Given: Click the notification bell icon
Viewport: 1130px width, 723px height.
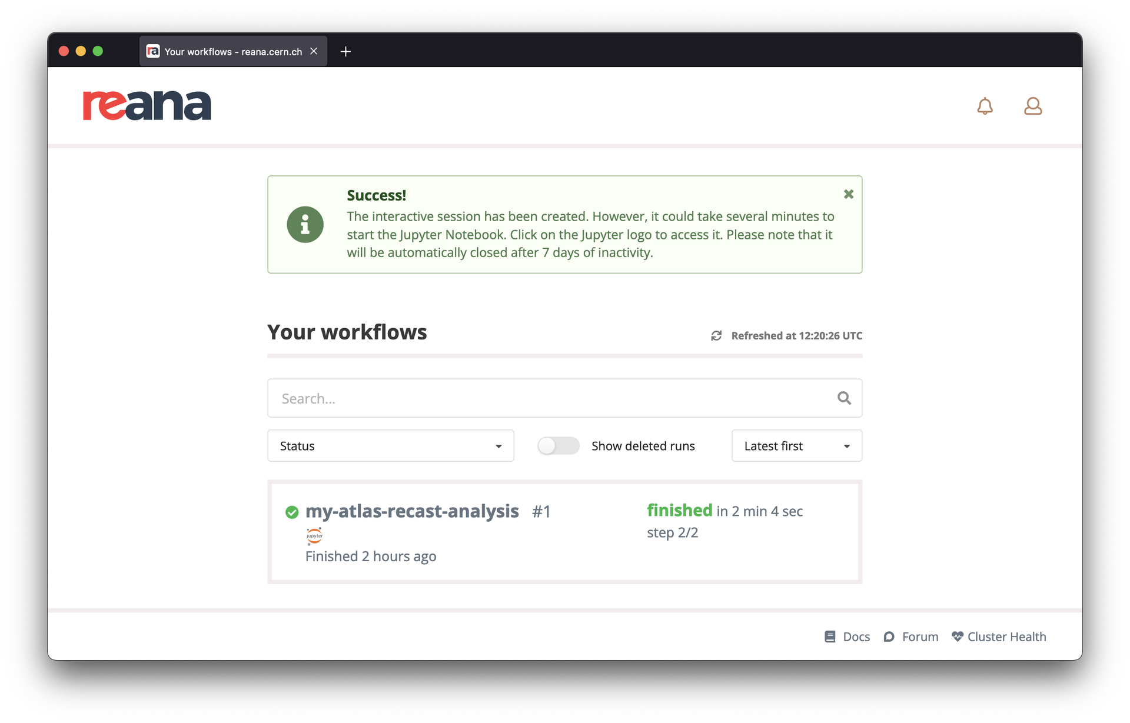Looking at the screenshot, I should tap(986, 105).
